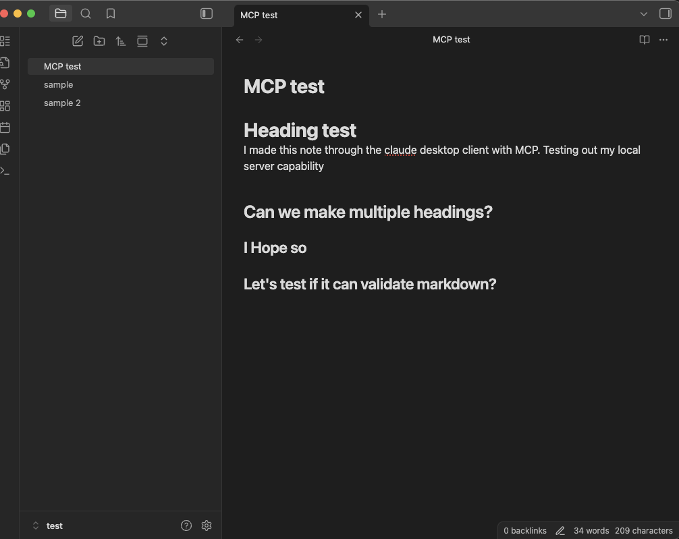Open the search panel icon
679x539 pixels.
[86, 13]
